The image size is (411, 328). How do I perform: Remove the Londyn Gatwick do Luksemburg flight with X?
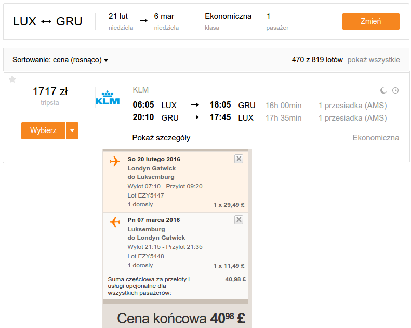coord(238,159)
